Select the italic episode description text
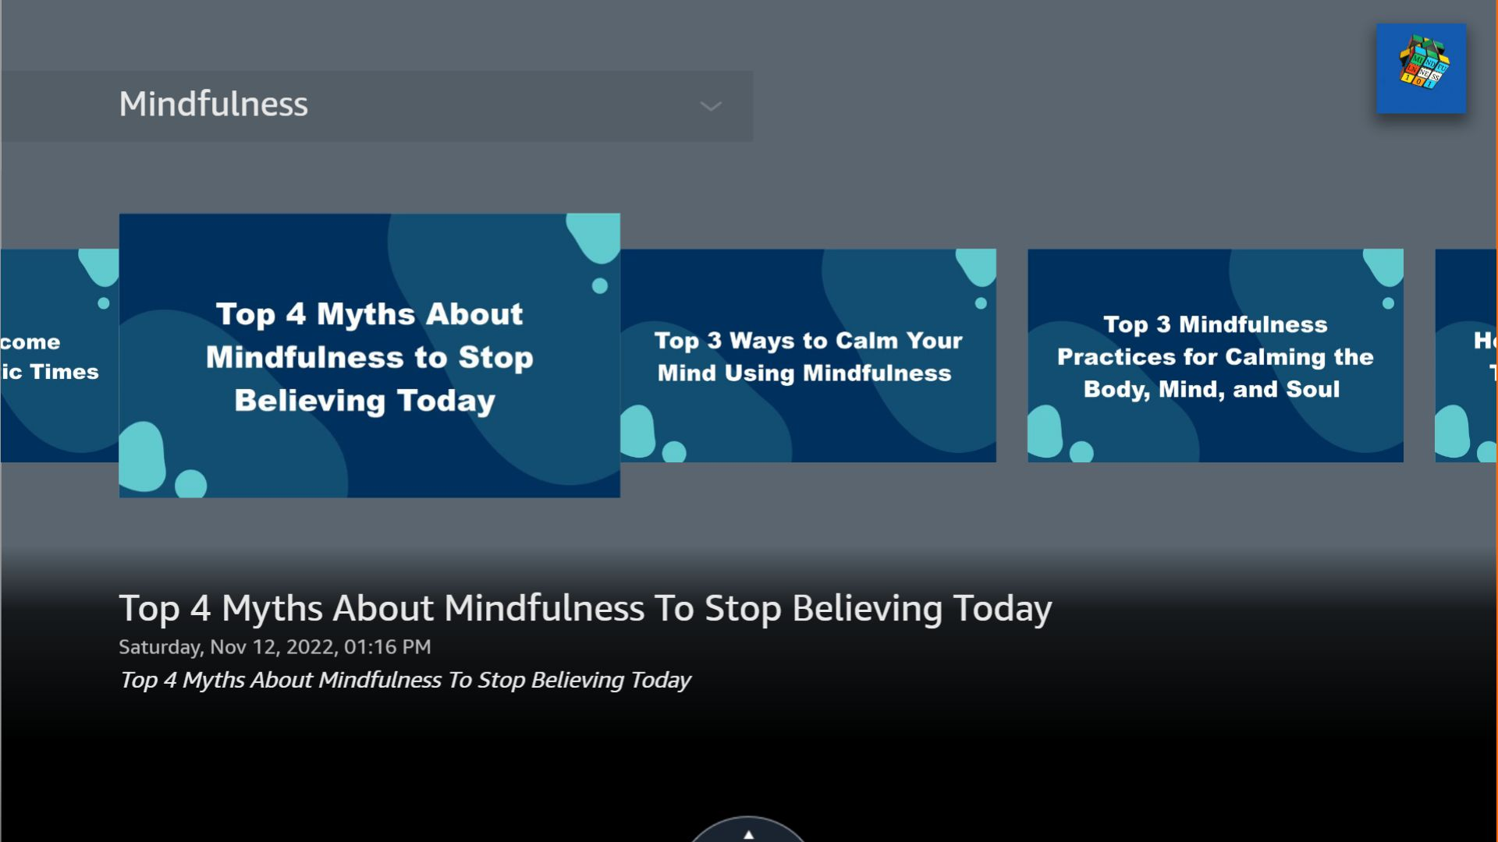The height and width of the screenshot is (842, 1498). (406, 680)
